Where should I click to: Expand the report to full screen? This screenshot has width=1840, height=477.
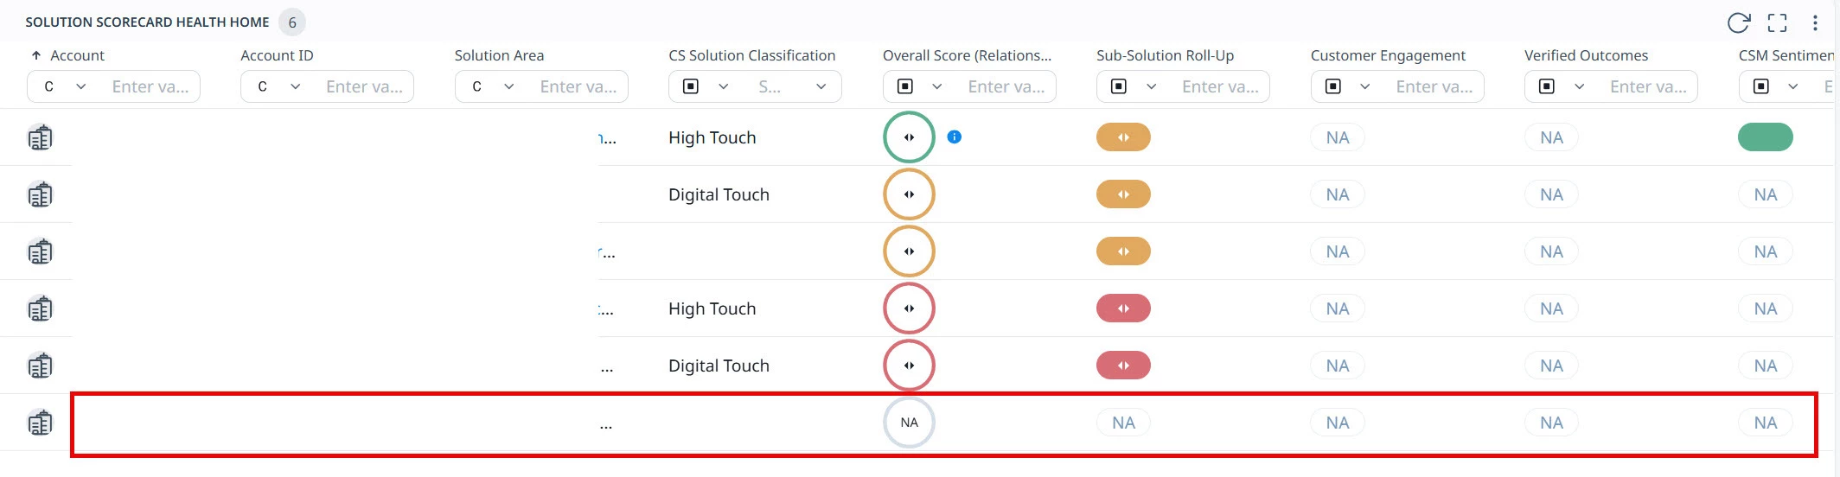(x=1777, y=23)
